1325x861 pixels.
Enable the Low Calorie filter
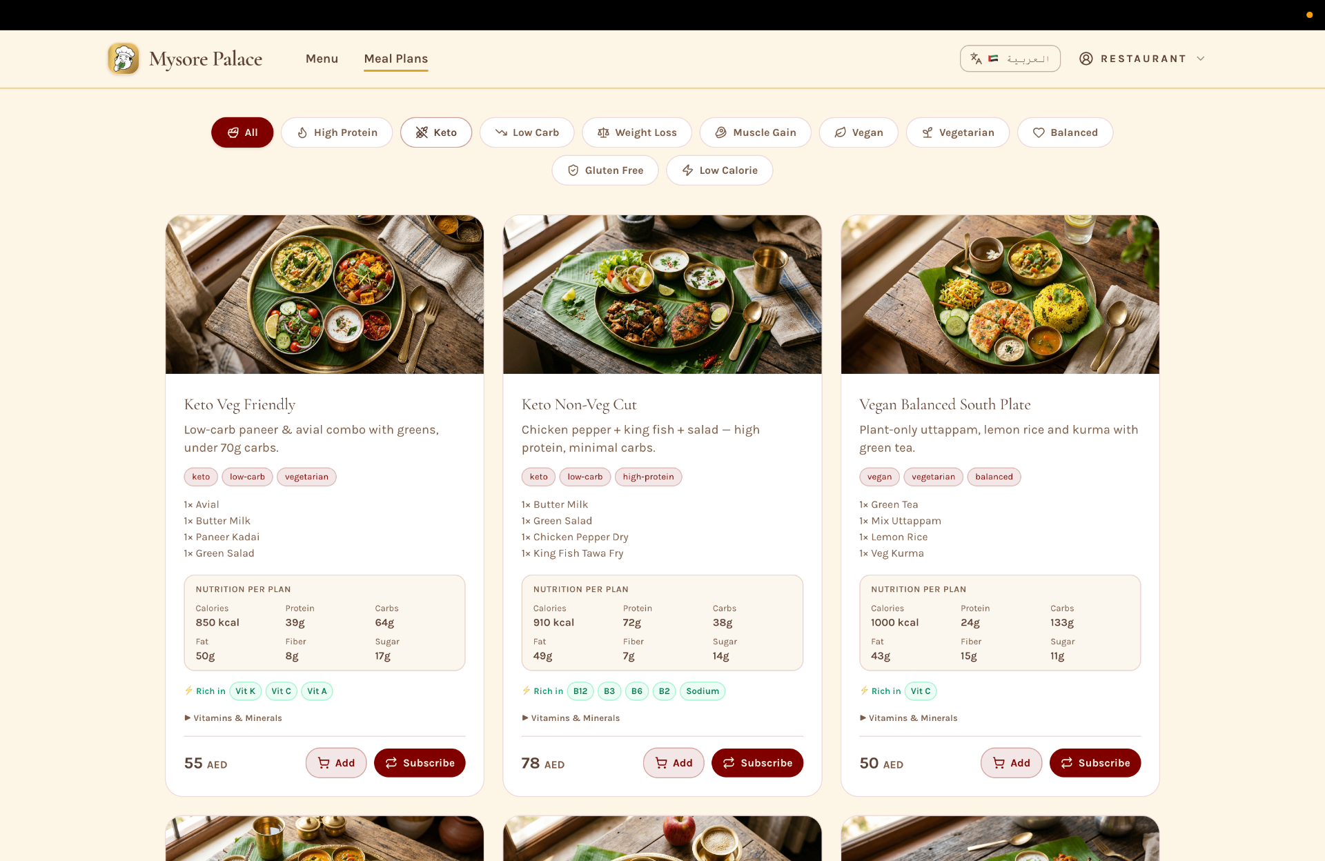[x=720, y=170]
